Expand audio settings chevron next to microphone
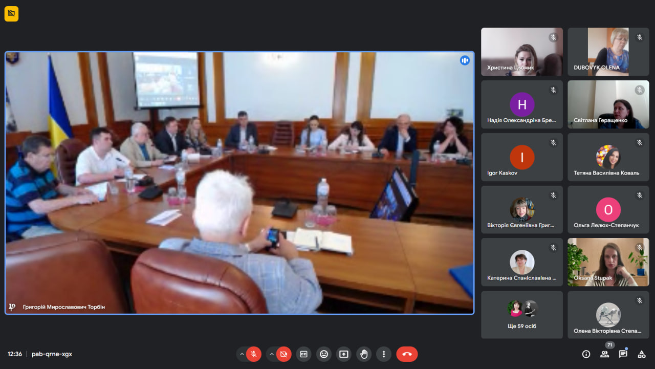This screenshot has width=655, height=369. click(x=242, y=354)
